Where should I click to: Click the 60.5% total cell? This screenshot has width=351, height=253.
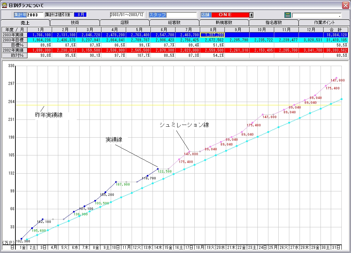click(x=336, y=55)
